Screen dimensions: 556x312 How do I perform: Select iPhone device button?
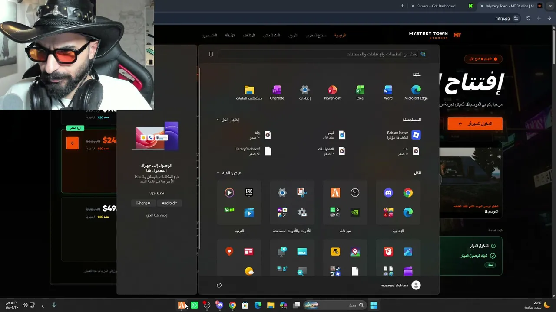tap(143, 203)
